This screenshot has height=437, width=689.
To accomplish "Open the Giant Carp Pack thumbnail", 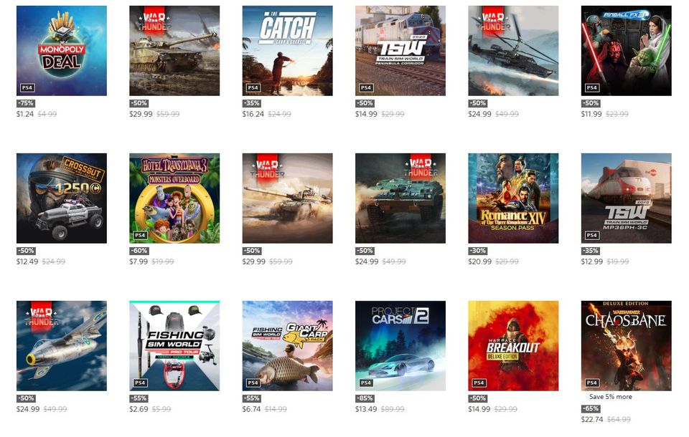I will point(287,346).
